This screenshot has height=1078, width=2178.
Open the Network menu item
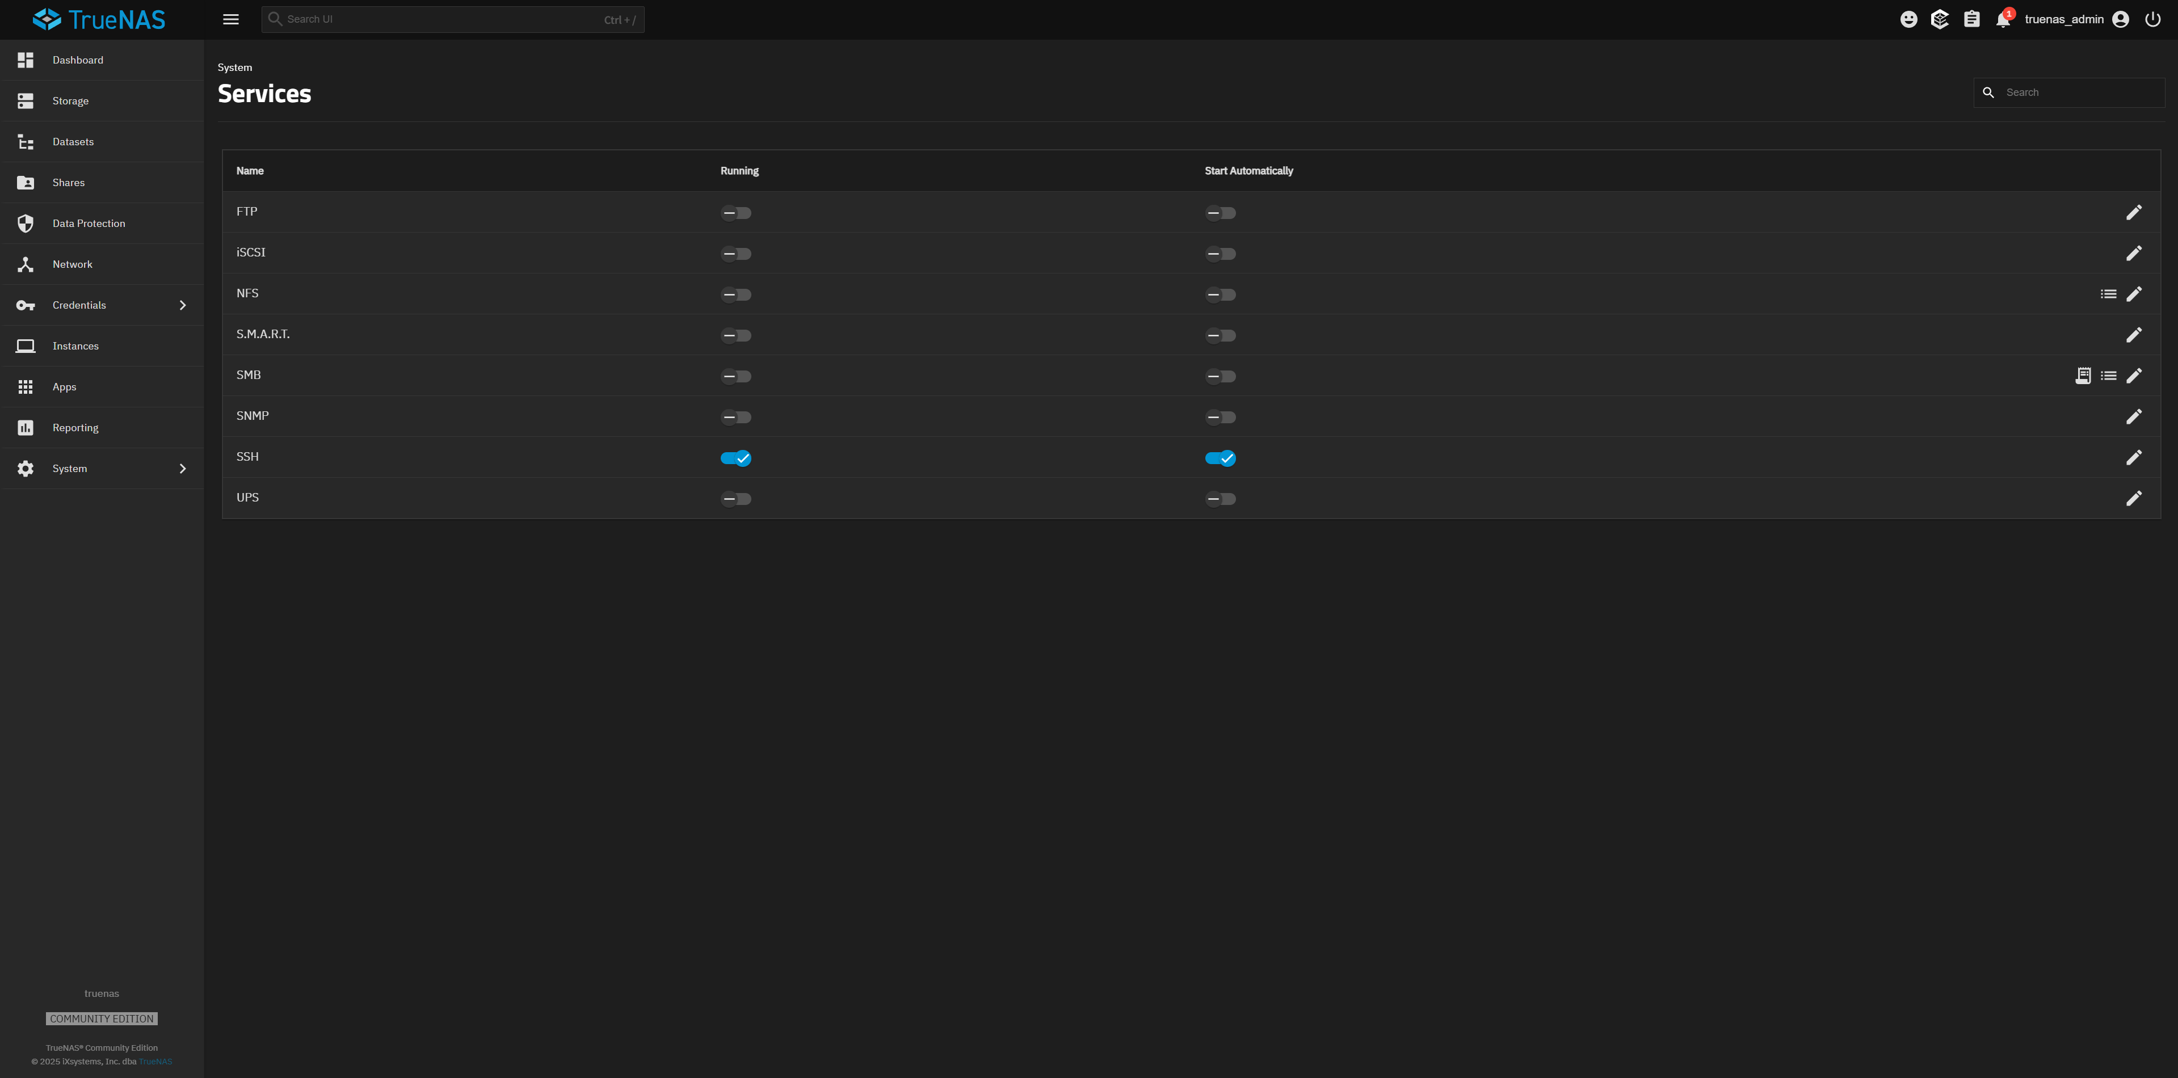[102, 264]
